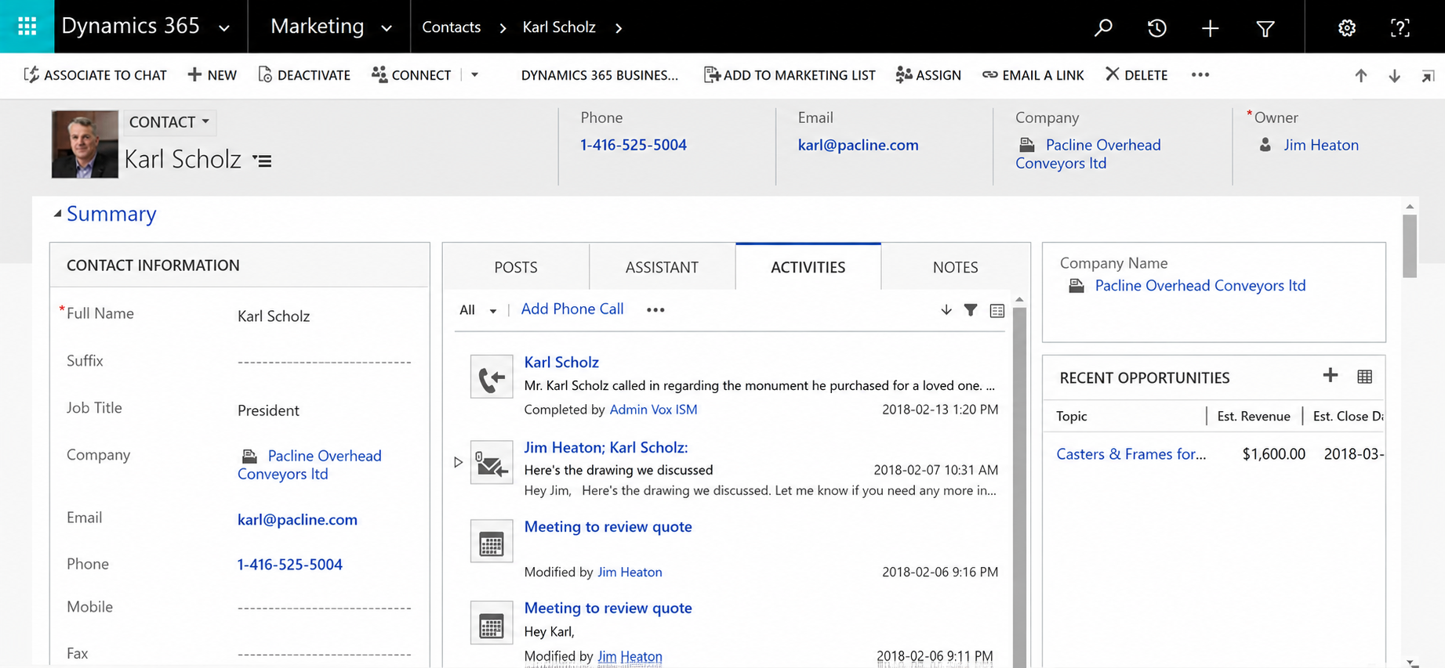This screenshot has width=1445, height=668.
Task: Open more commands ellipsis in command bar
Action: (x=1200, y=75)
